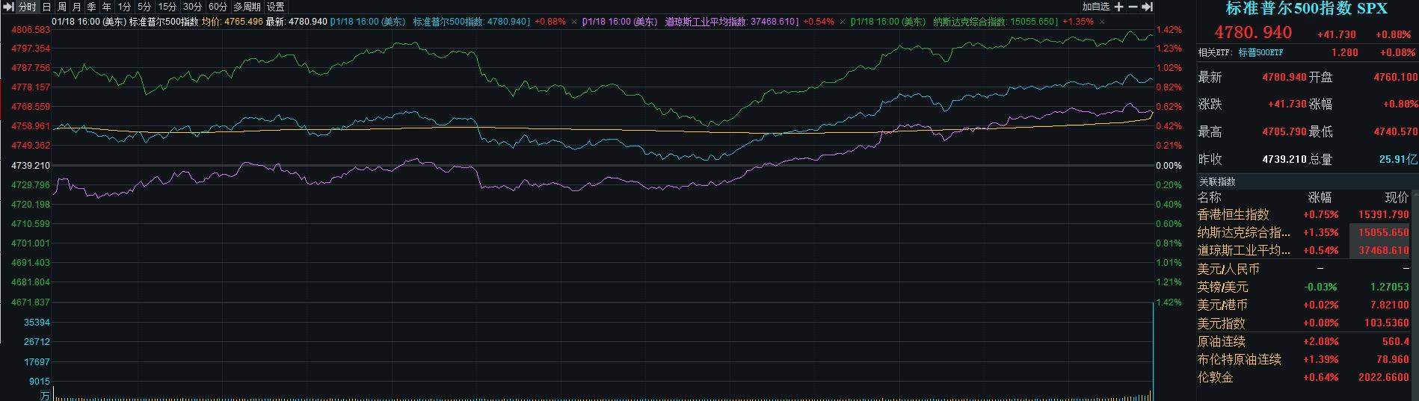Click the green 纳斯达克综合指数: 15055.650 legend
The image size is (1419, 401).
point(995,22)
